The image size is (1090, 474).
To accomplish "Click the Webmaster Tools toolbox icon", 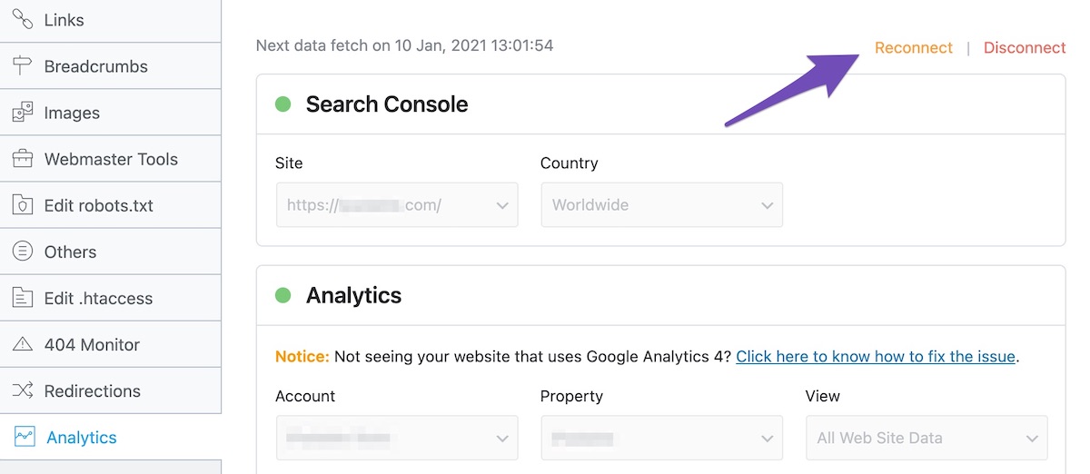I will pos(23,159).
